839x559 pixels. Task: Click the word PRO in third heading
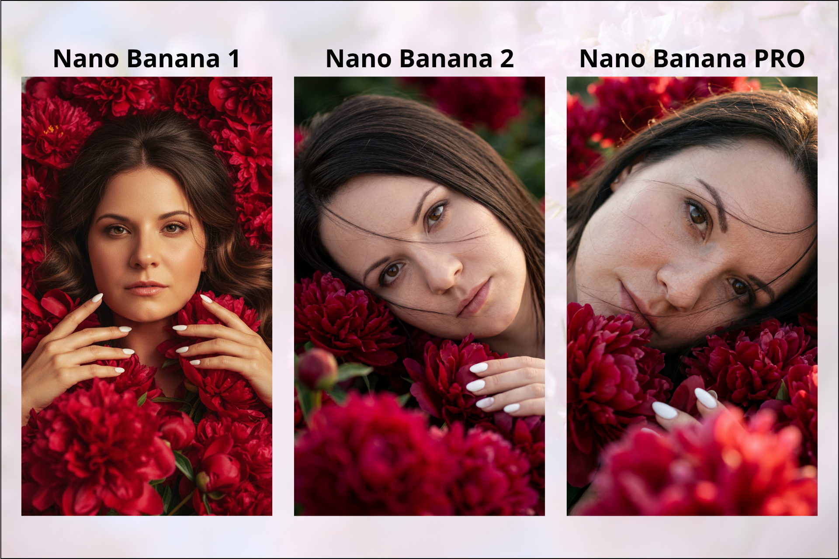pyautogui.click(x=780, y=59)
